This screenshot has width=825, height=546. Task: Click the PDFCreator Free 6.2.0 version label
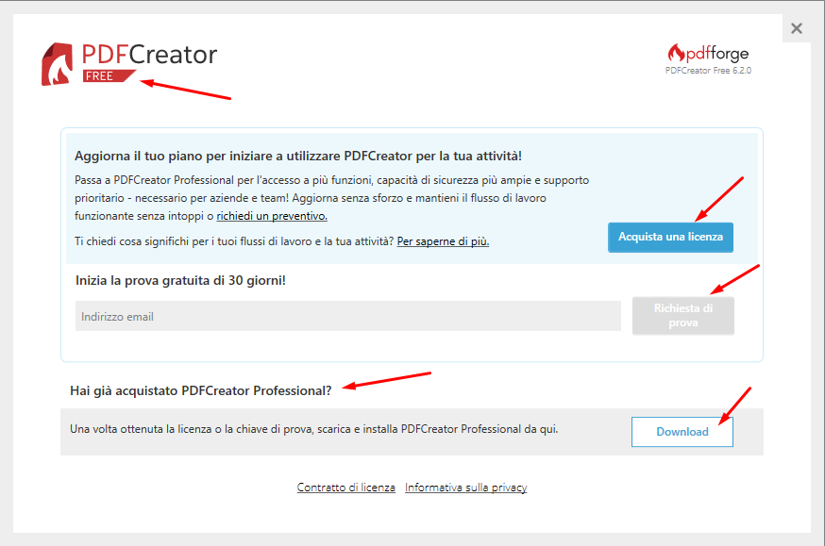(708, 71)
